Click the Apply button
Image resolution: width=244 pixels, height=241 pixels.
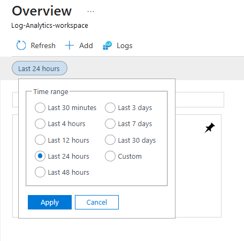click(50, 202)
